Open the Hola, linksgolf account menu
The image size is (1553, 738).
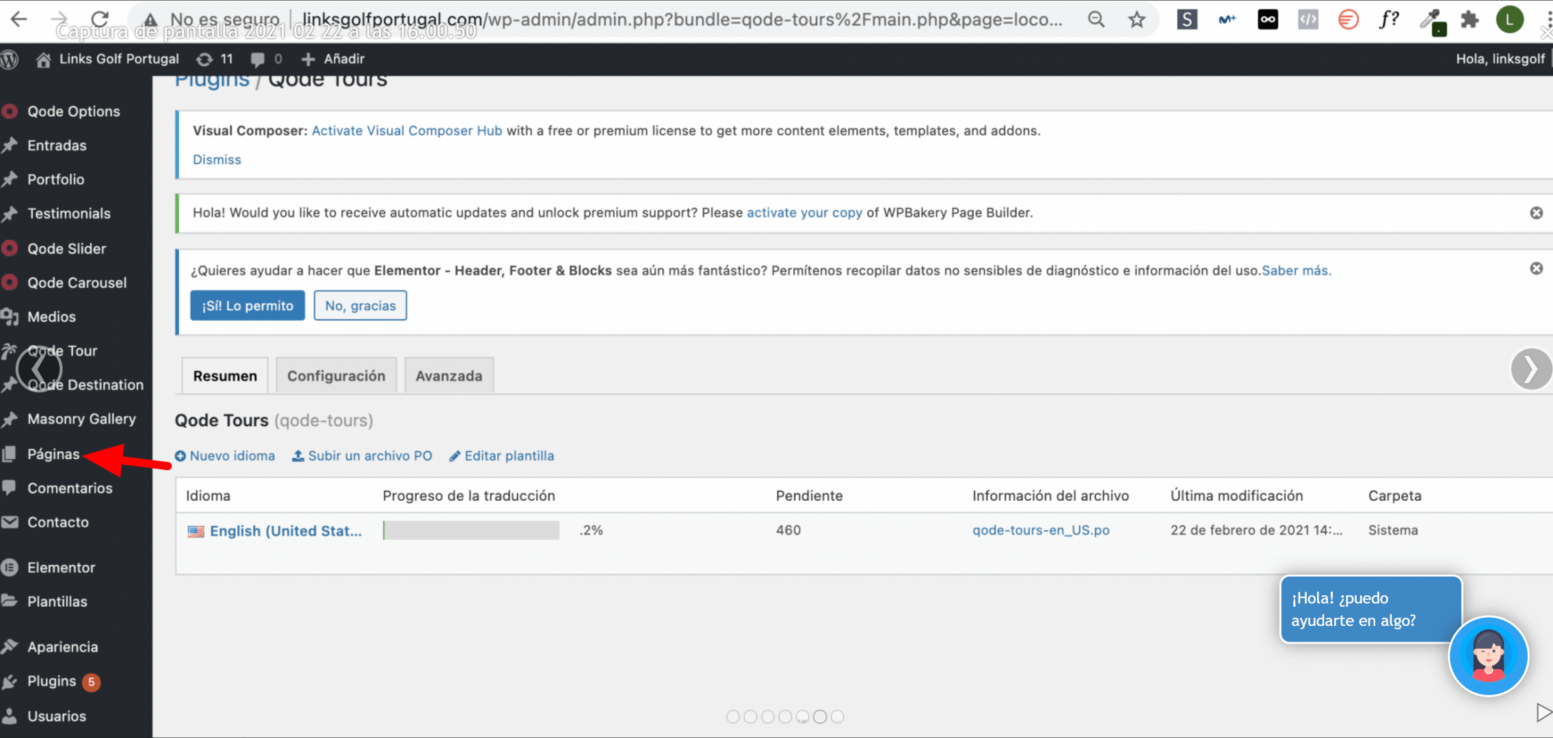coord(1500,59)
